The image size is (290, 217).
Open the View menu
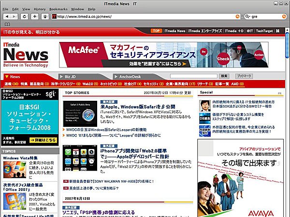coord(26,9)
